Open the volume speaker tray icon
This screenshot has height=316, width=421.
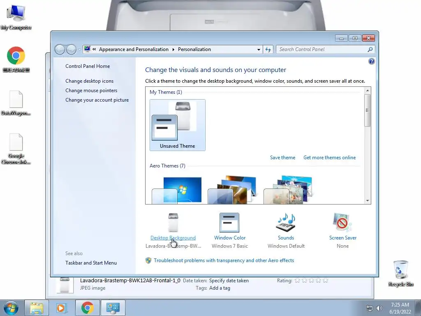click(379, 308)
